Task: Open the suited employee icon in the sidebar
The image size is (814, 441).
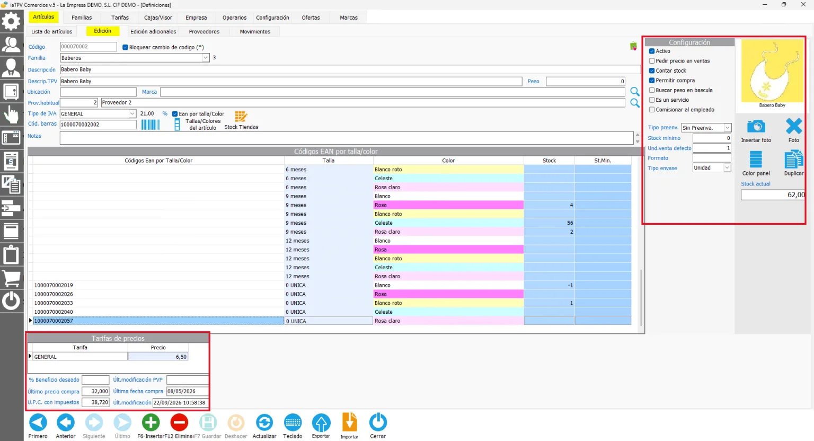Action: pyautogui.click(x=11, y=68)
